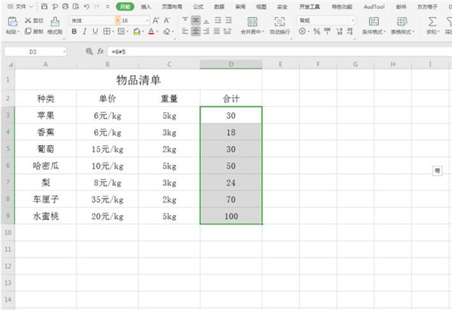Switch to the AudTool tab
The height and width of the screenshot is (310, 452).
[374, 7]
